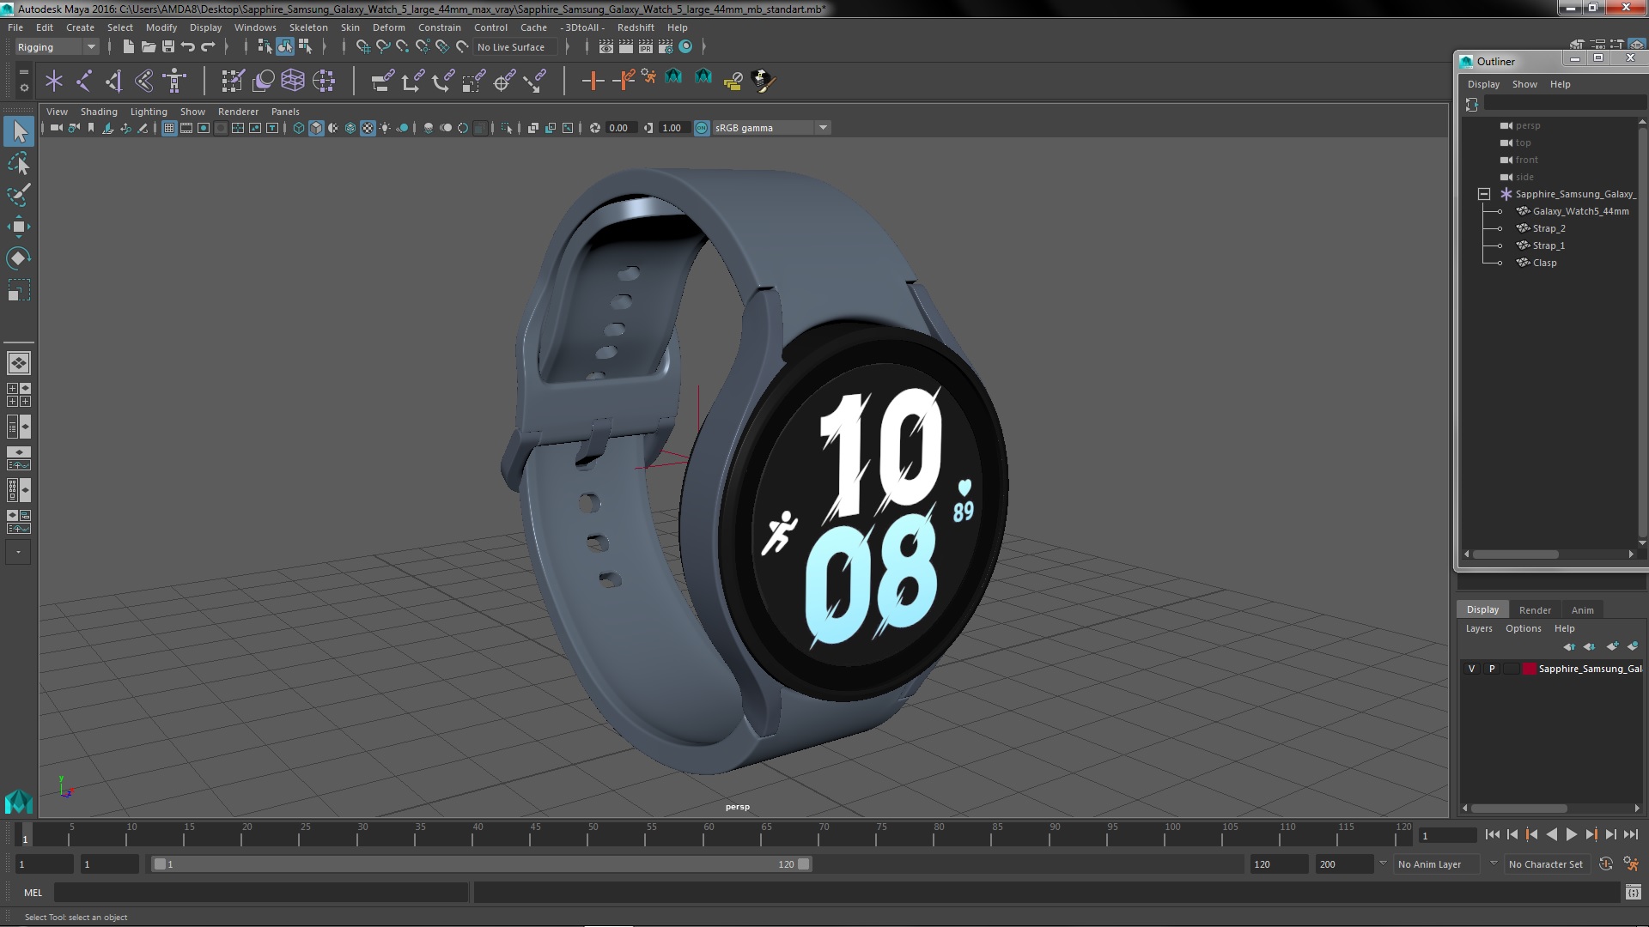The height and width of the screenshot is (927, 1649).
Task: Click the Mirror Joint shelf icon
Action: tap(114, 82)
